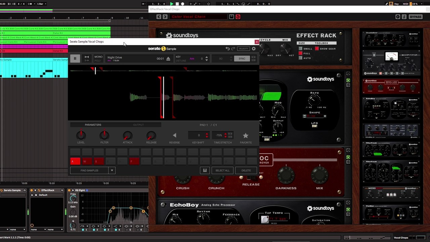Redo the Serato Sample action

233,49
